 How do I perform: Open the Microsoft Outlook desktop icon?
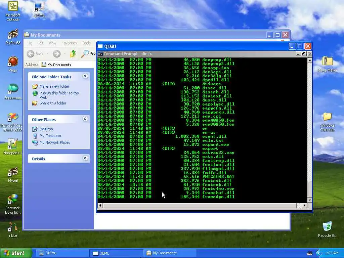click(13, 11)
